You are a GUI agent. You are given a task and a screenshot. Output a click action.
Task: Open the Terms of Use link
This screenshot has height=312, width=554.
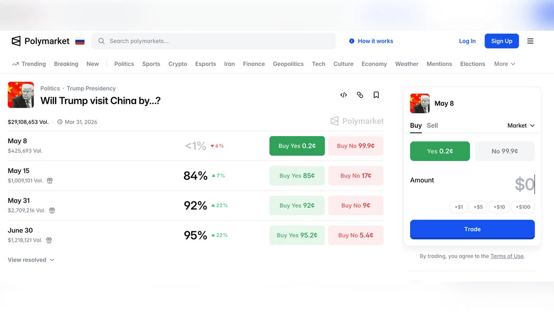507,256
